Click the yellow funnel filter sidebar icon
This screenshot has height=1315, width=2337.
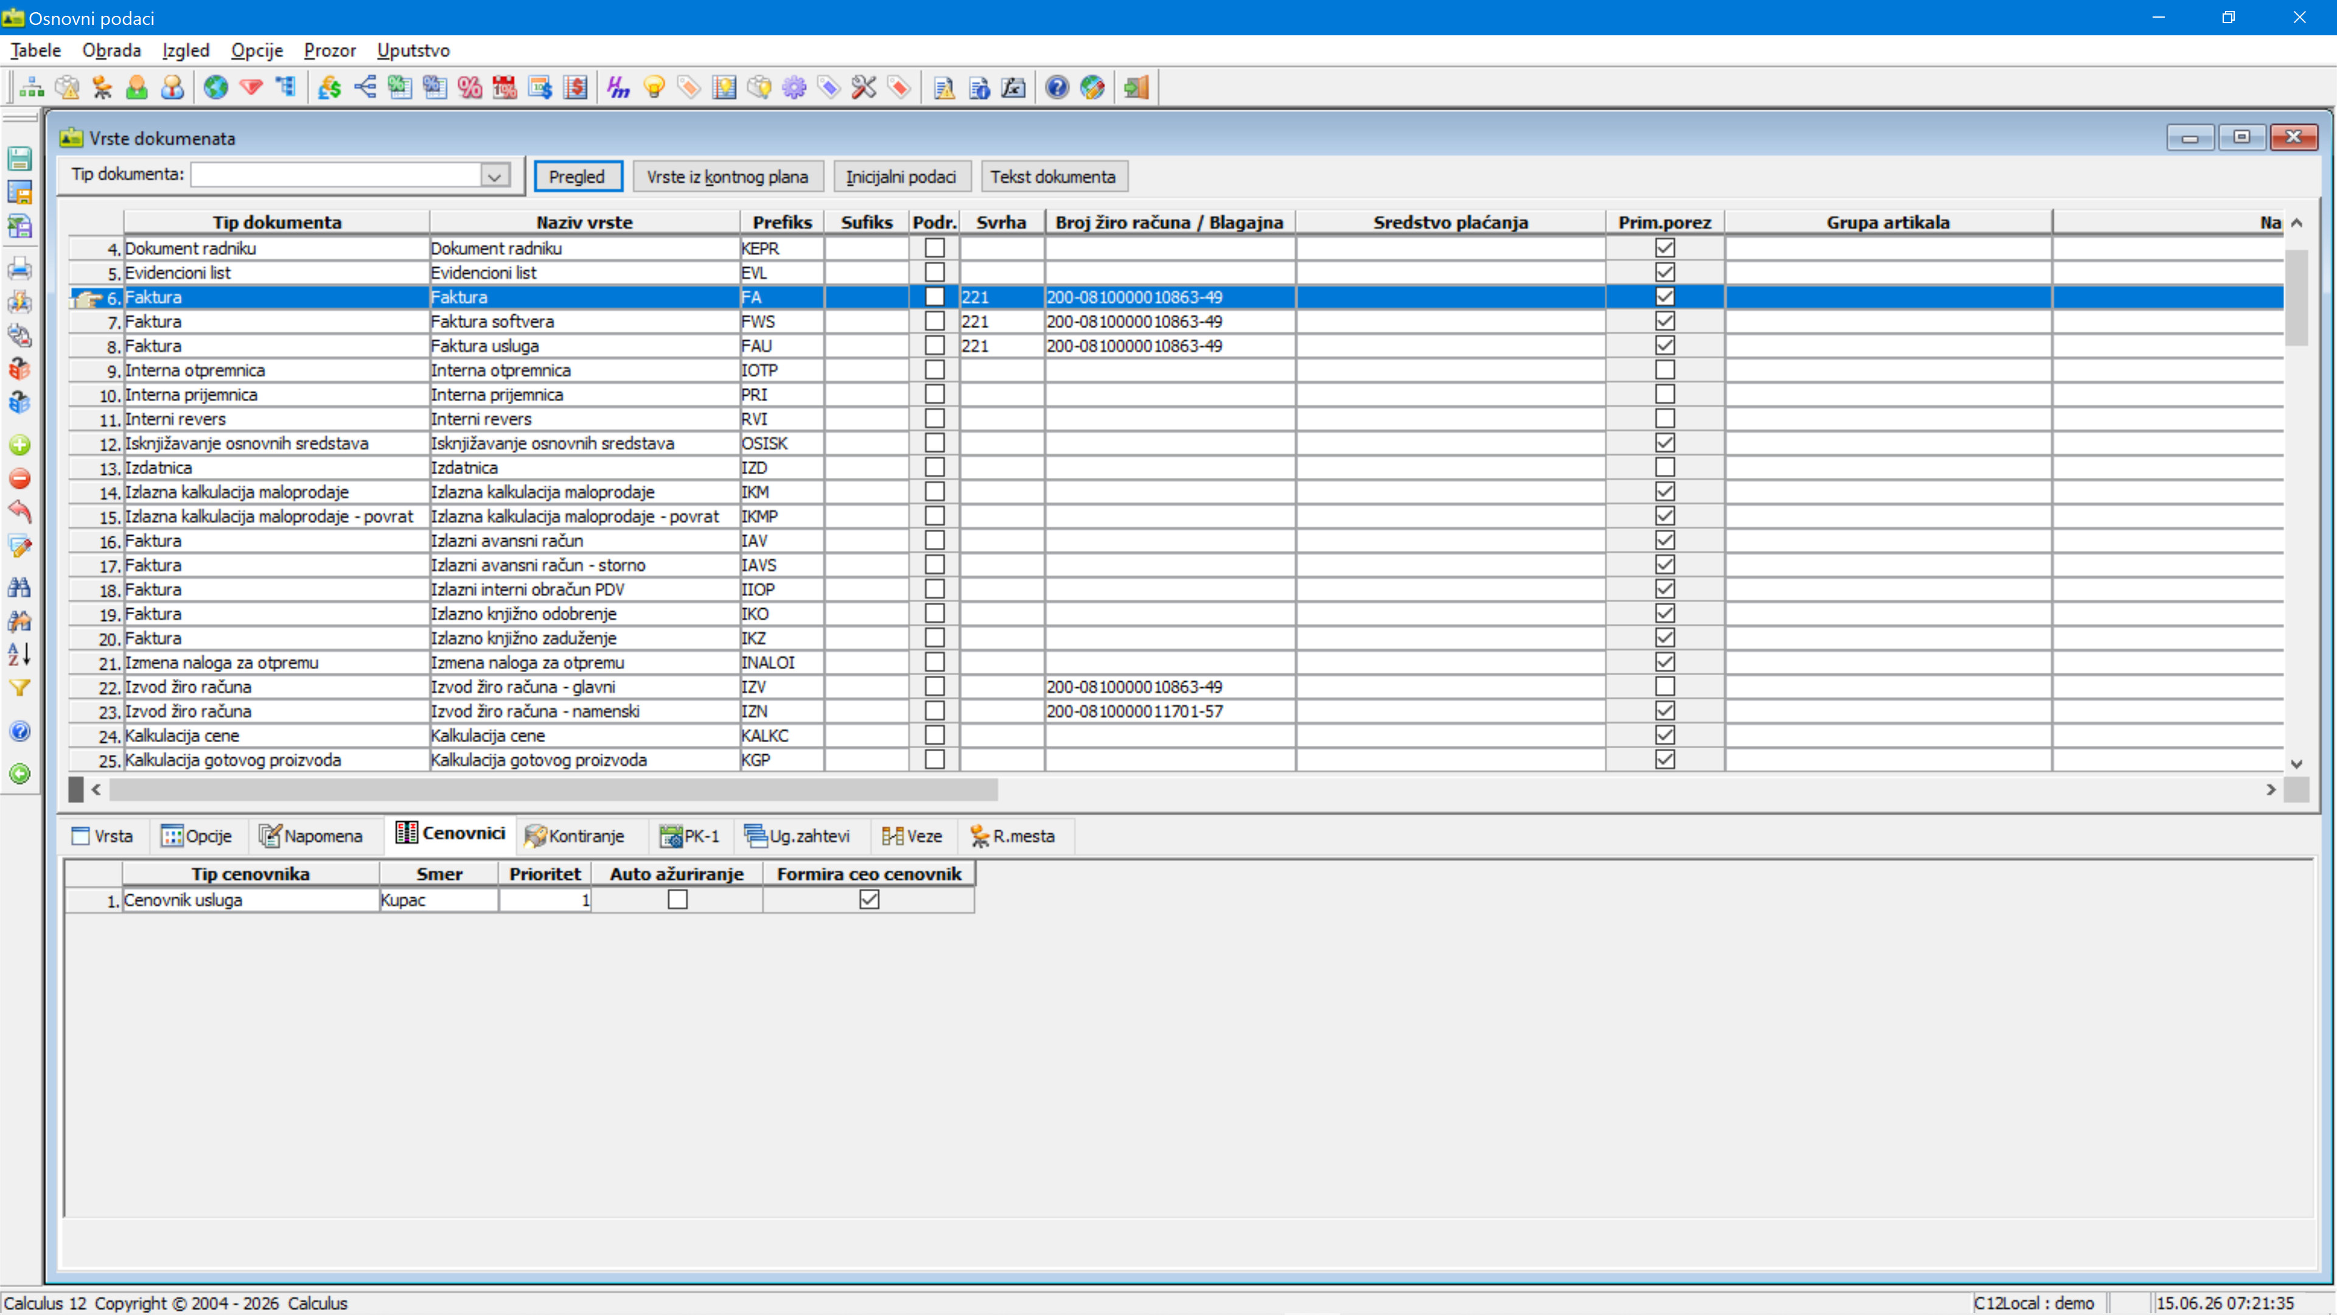point(20,688)
